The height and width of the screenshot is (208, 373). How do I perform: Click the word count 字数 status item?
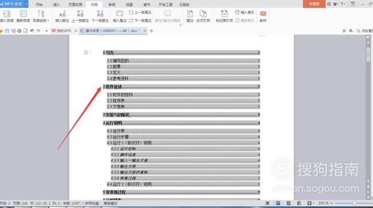click(71, 203)
